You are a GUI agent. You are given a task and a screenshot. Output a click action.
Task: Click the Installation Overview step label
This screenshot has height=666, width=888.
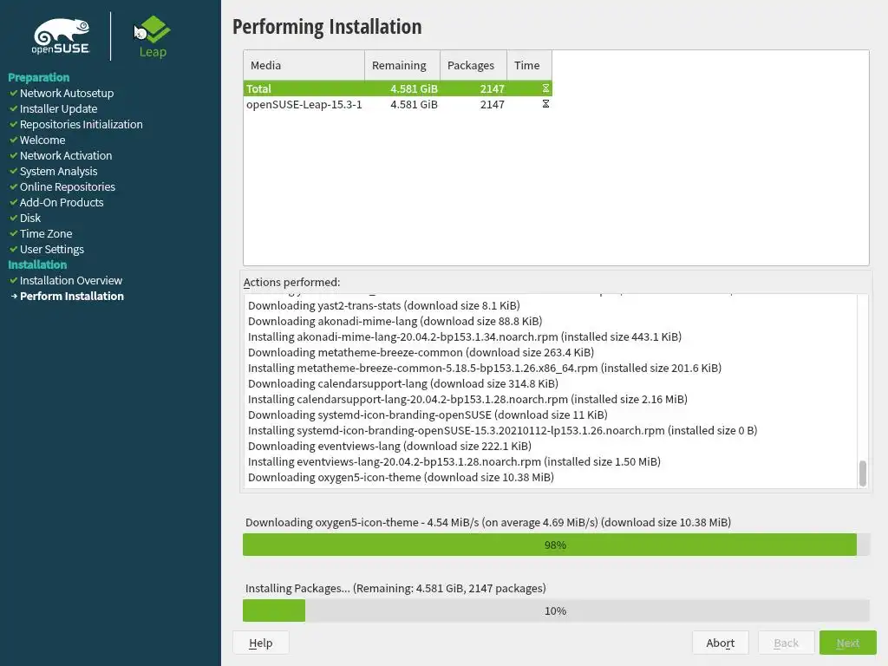click(x=71, y=280)
